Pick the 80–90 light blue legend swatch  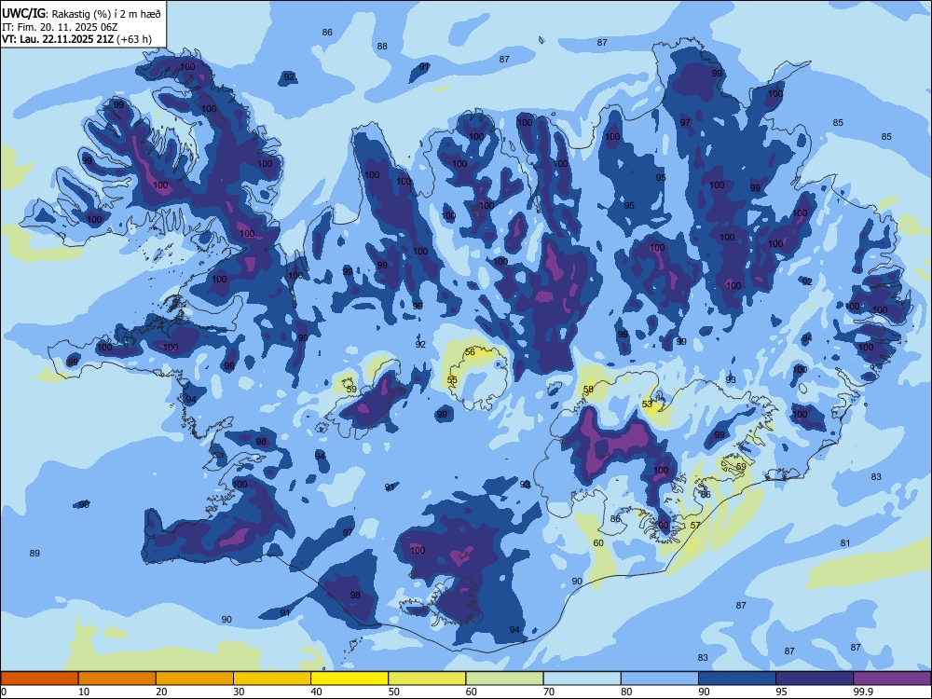coord(660,678)
